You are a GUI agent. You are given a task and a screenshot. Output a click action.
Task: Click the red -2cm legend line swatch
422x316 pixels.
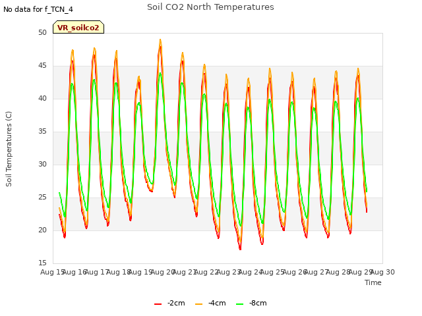(158, 304)
